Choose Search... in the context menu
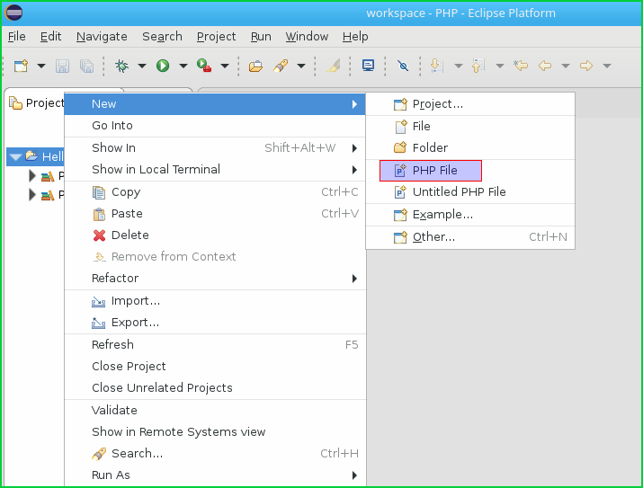The width and height of the screenshot is (643, 488). pos(215,454)
